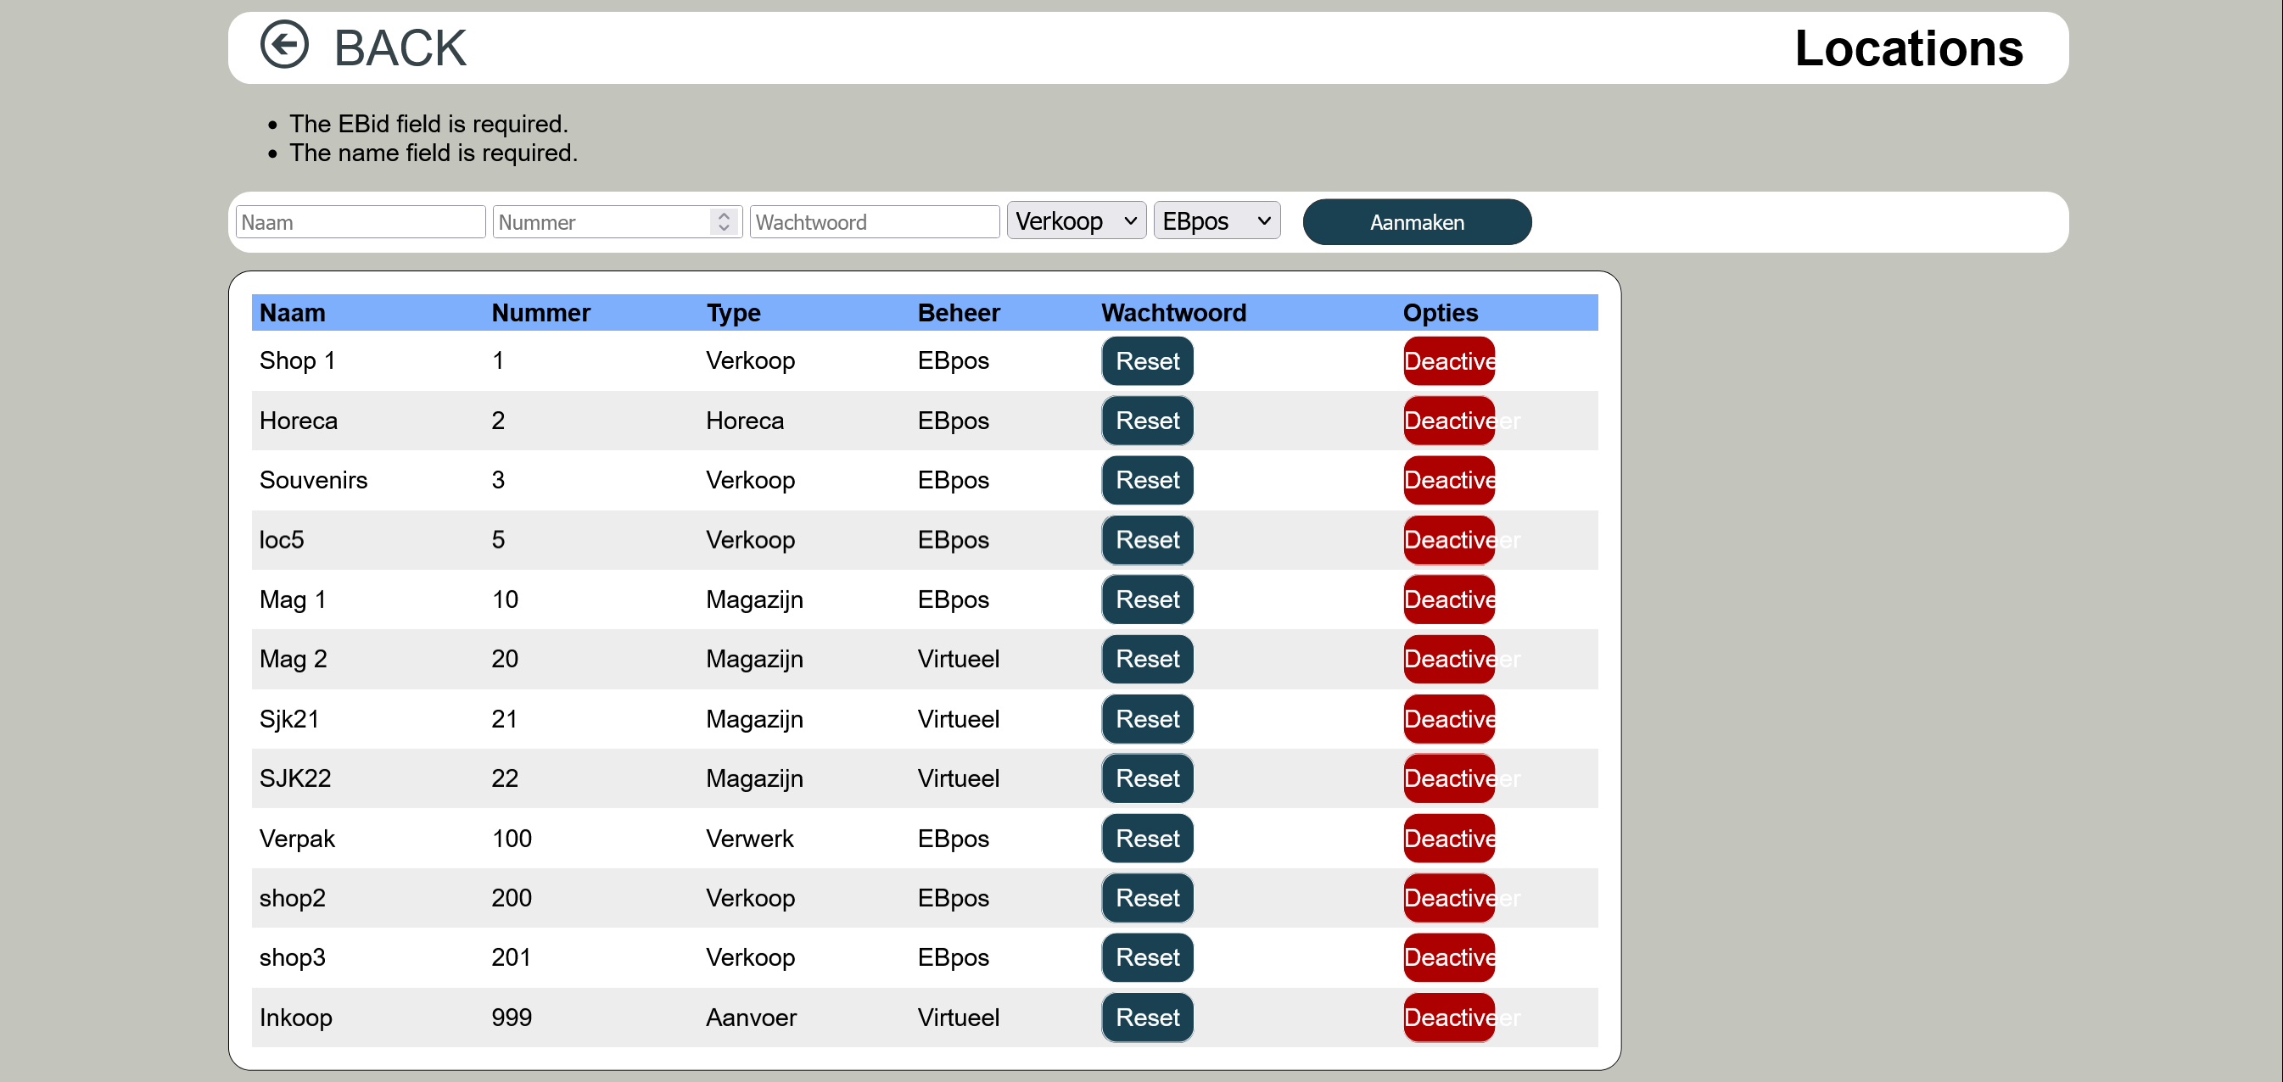Click the Type column header
The image size is (2283, 1082).
[733, 313]
